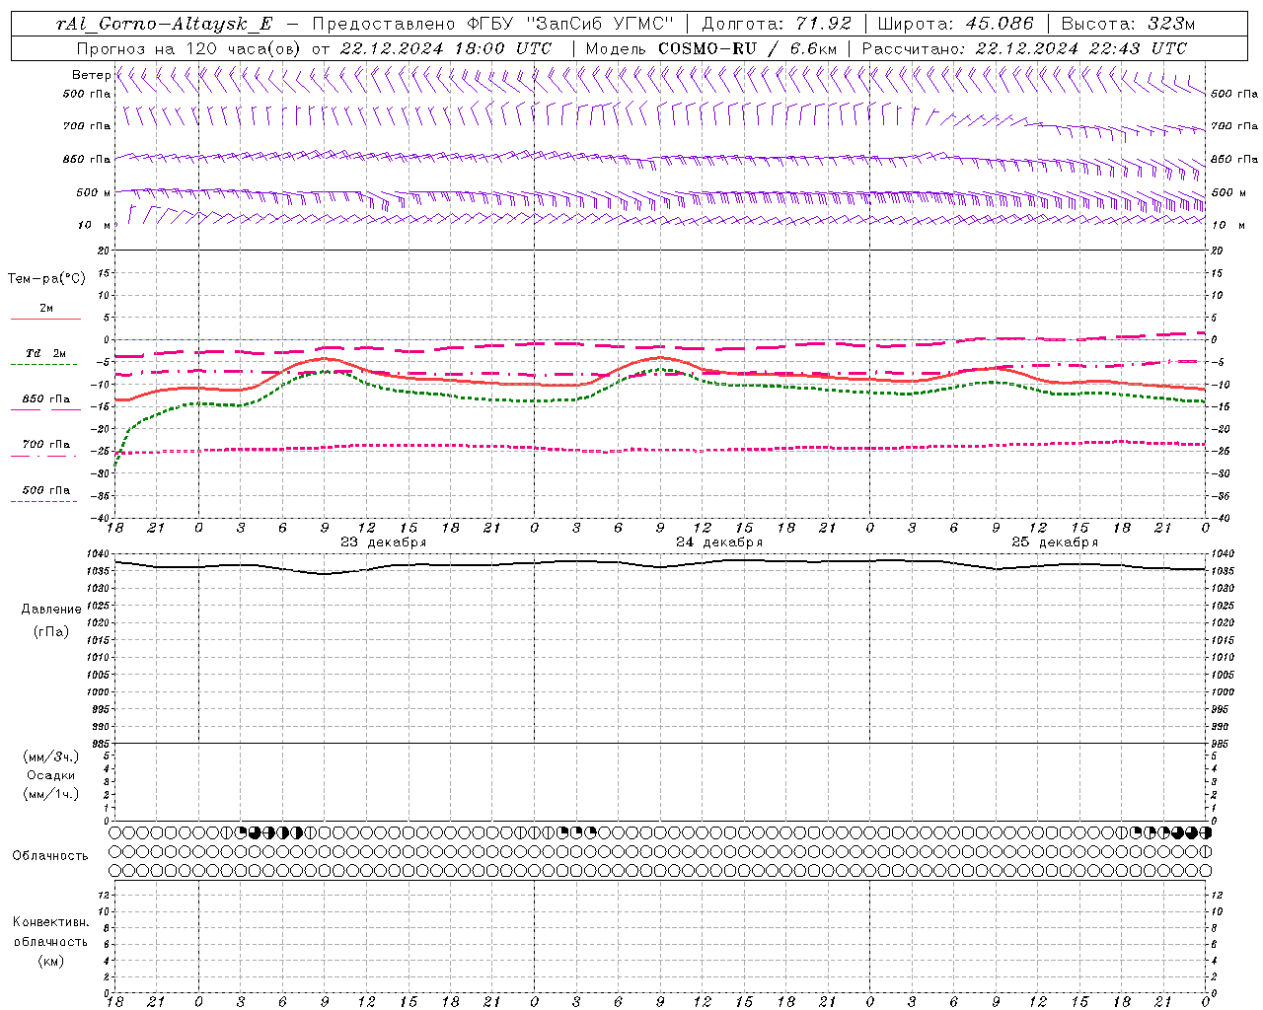Click the Давление panel label
The image size is (1263, 1010).
(x=51, y=610)
